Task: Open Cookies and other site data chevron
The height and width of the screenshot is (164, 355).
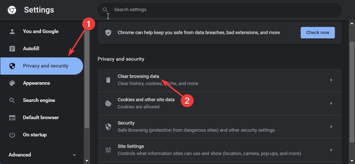Action: pyautogui.click(x=331, y=103)
